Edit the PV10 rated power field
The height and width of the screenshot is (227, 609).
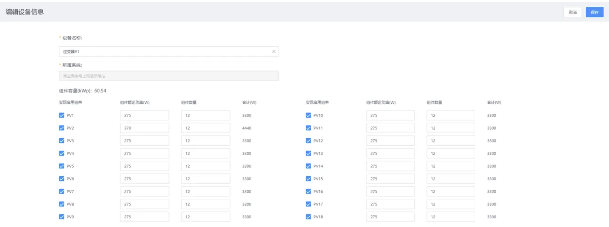pyautogui.click(x=390, y=115)
